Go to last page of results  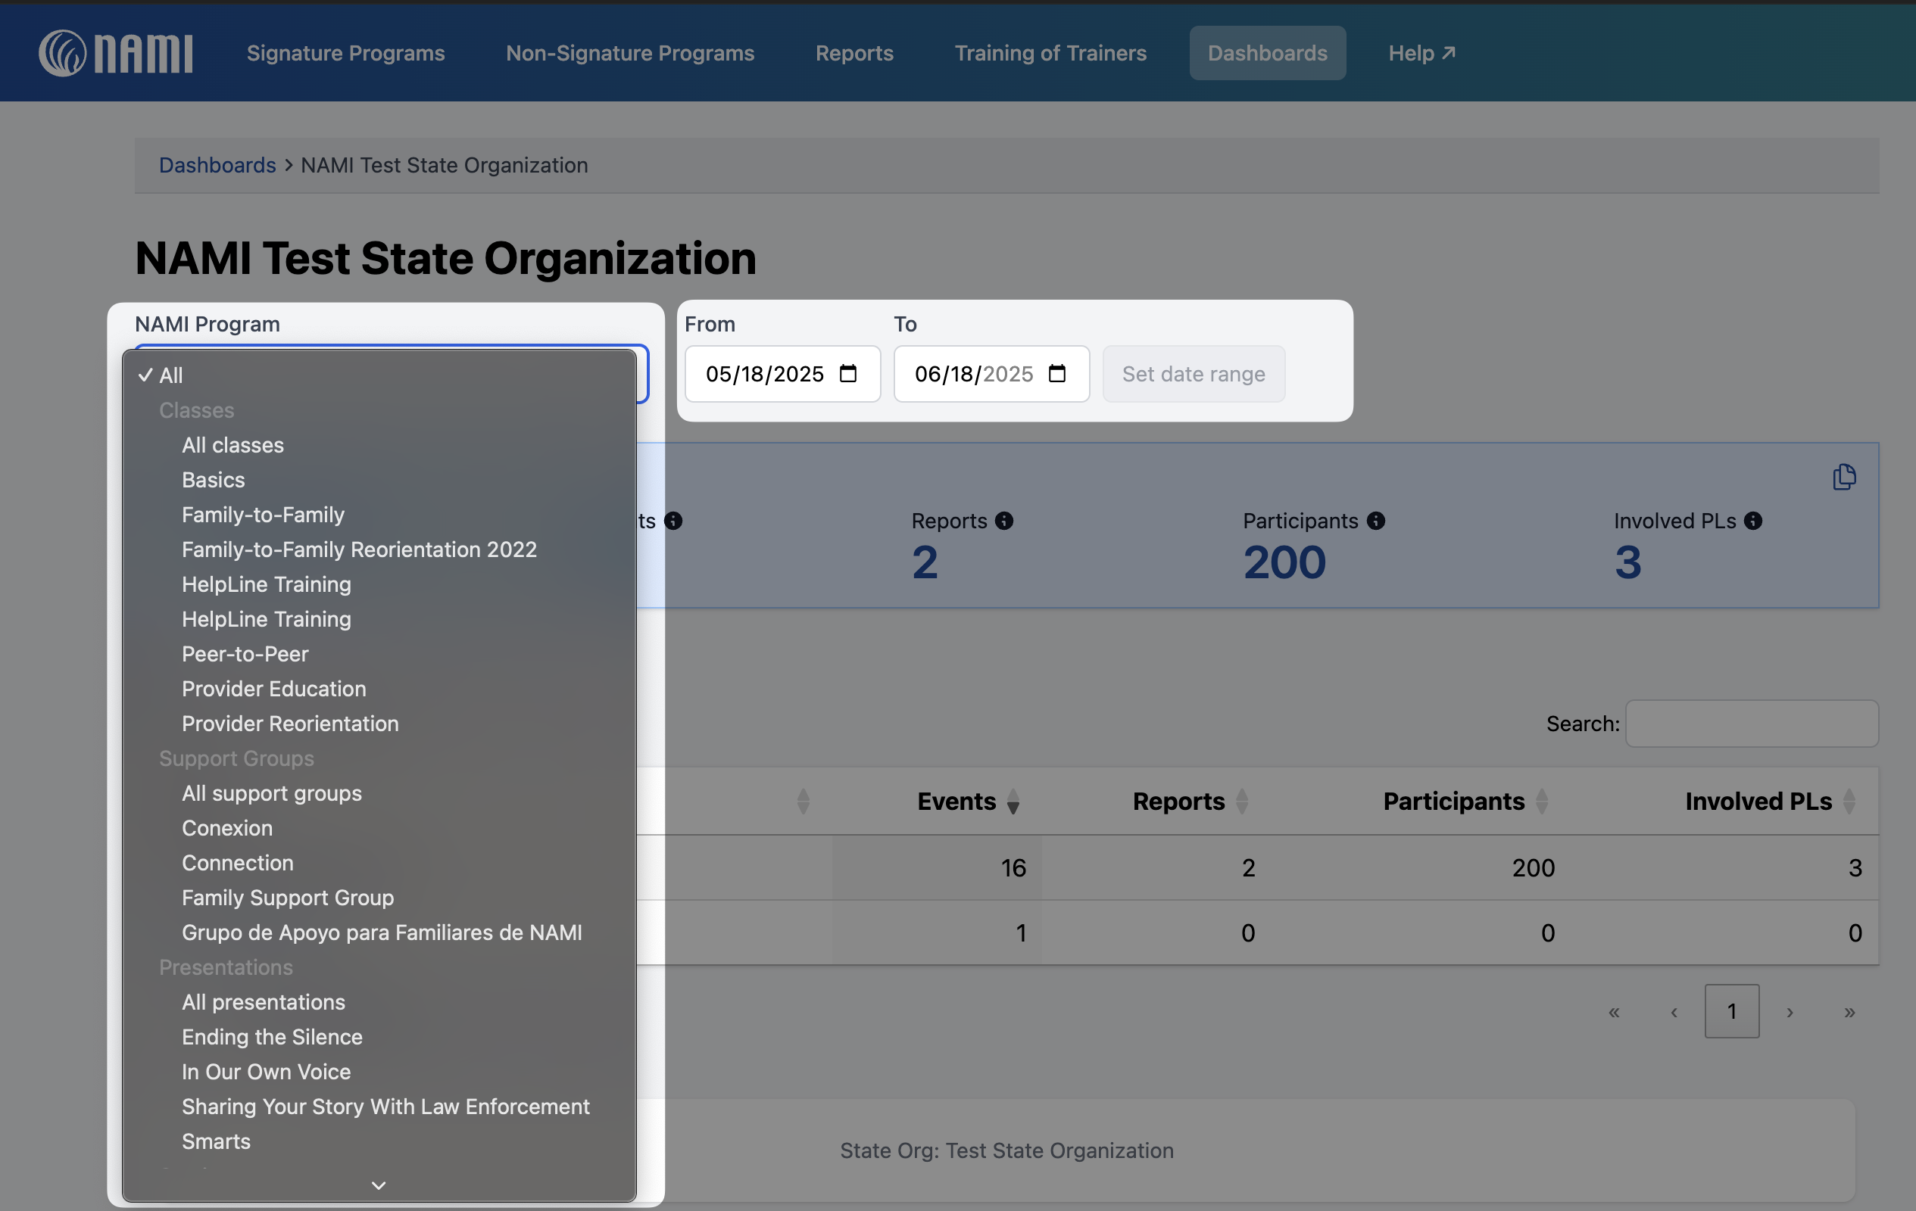1849,1011
